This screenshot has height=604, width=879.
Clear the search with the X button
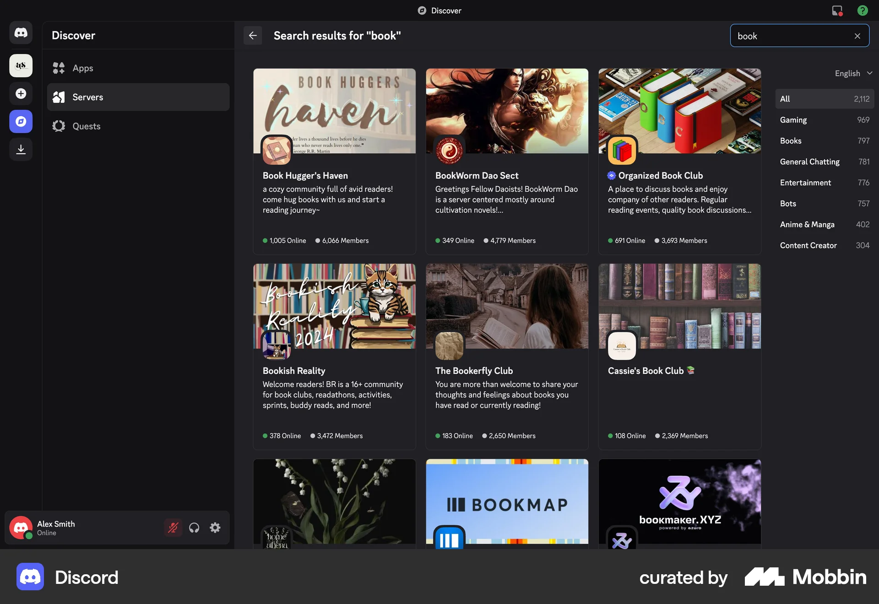[x=857, y=36]
